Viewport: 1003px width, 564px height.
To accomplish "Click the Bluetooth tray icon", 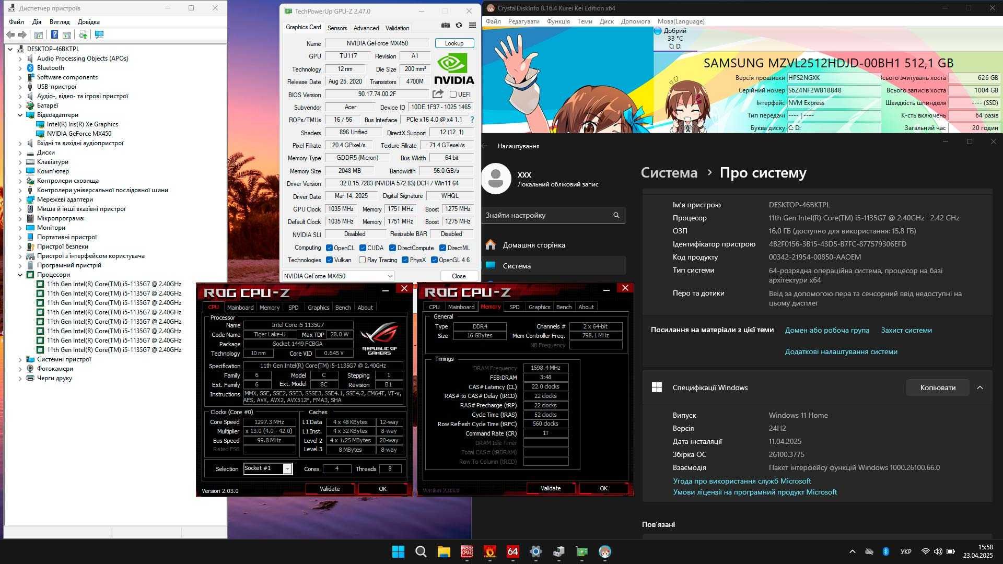I will click(x=886, y=551).
